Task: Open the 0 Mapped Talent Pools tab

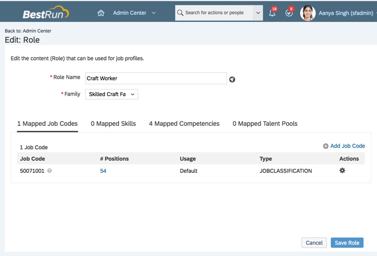Action: click(x=265, y=124)
